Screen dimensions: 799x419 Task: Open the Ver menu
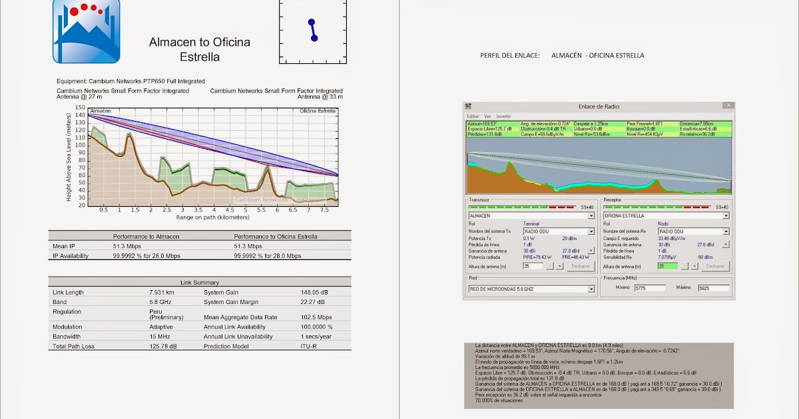click(487, 116)
